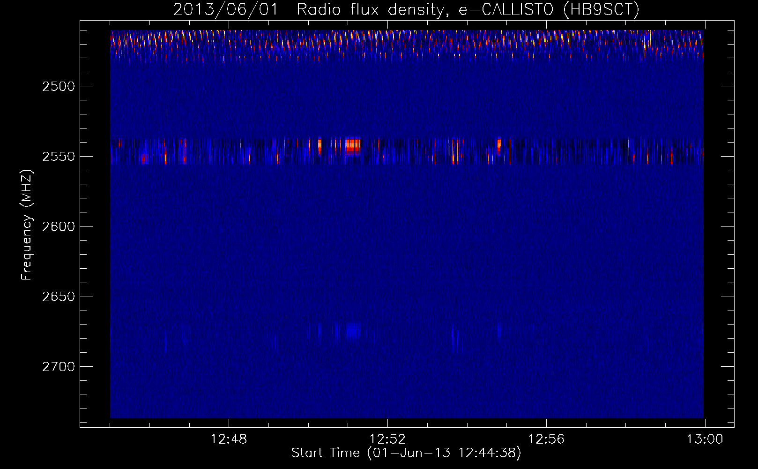Click the 12:56 time axis label
Screen dimensions: 758x469
click(x=546, y=439)
